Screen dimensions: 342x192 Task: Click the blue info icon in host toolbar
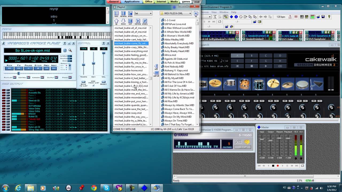pyautogui.click(x=236, y=17)
